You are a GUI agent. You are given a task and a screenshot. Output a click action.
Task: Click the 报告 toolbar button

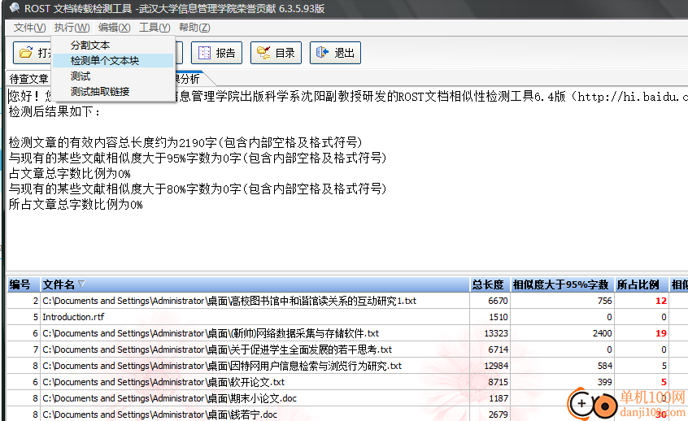coord(216,53)
